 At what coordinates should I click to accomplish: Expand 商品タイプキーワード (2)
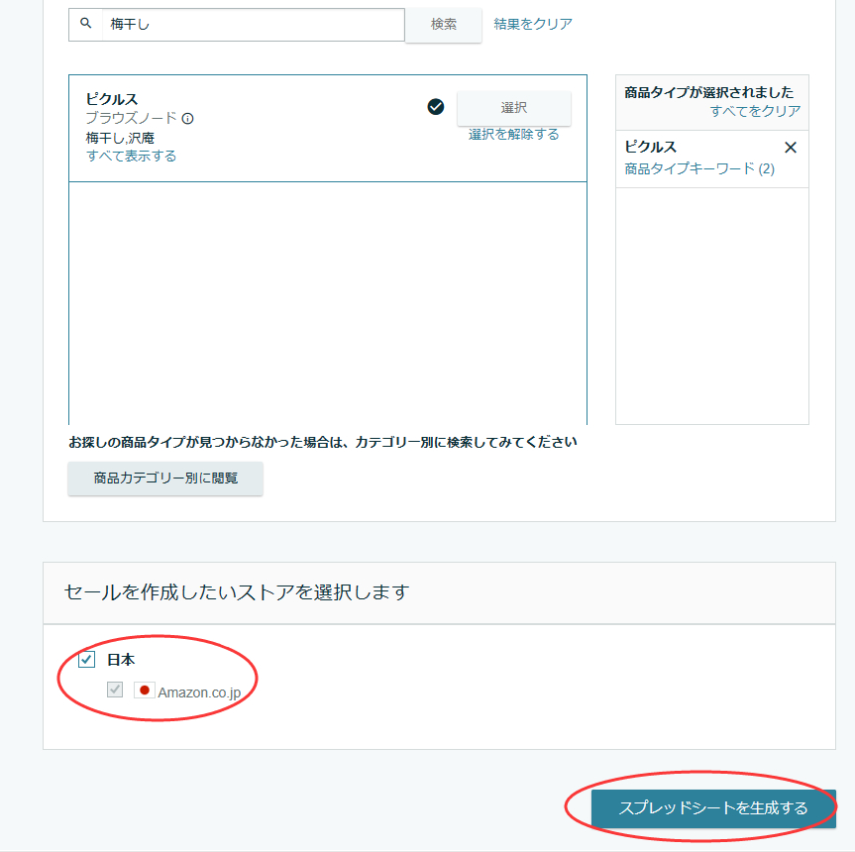click(x=699, y=168)
